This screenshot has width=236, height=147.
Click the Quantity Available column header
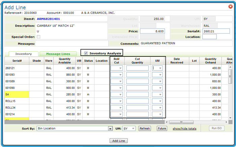pyautogui.click(x=64, y=61)
